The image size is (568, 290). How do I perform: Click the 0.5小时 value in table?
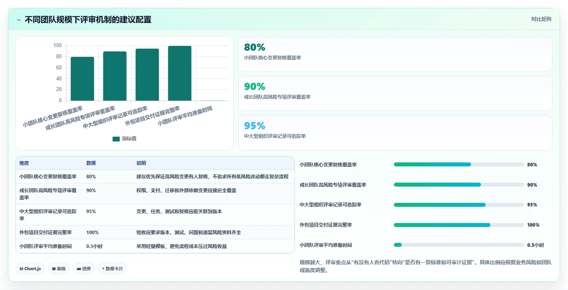click(x=94, y=246)
